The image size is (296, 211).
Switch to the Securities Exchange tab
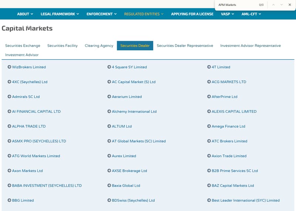pyautogui.click(x=23, y=46)
